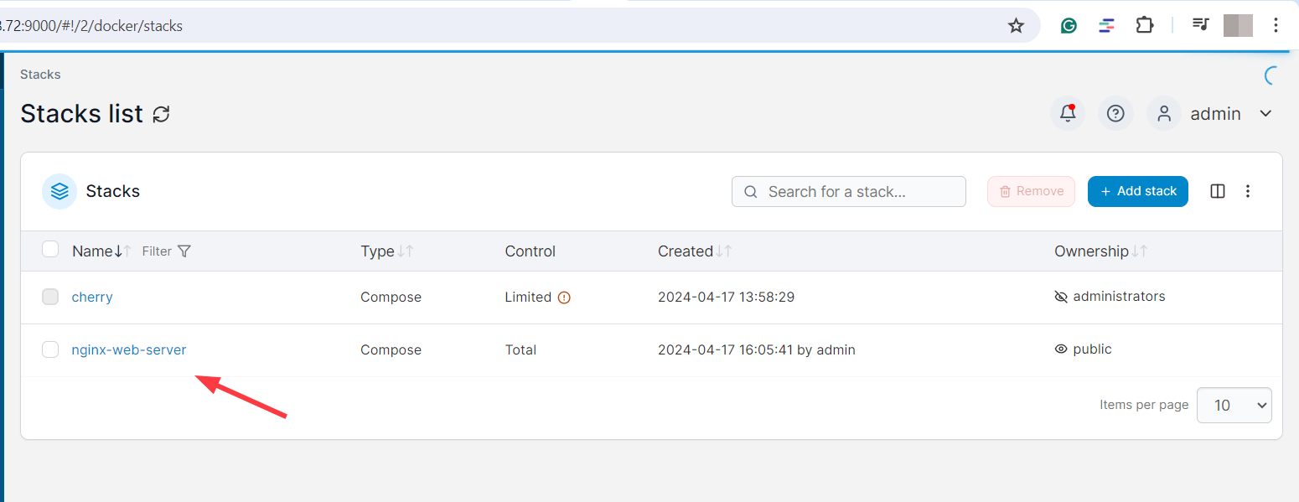Click the Stacks breadcrumb link

39,74
